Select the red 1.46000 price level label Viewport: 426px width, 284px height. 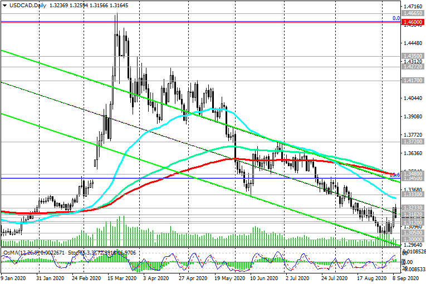point(413,22)
